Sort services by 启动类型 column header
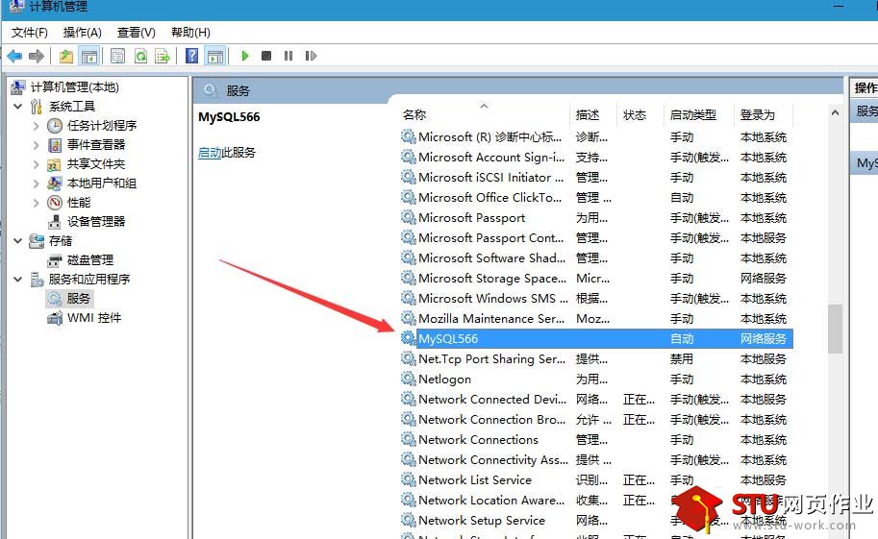The image size is (878, 539). click(692, 114)
